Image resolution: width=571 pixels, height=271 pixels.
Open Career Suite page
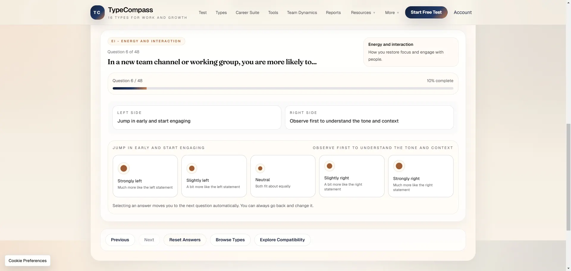click(247, 12)
